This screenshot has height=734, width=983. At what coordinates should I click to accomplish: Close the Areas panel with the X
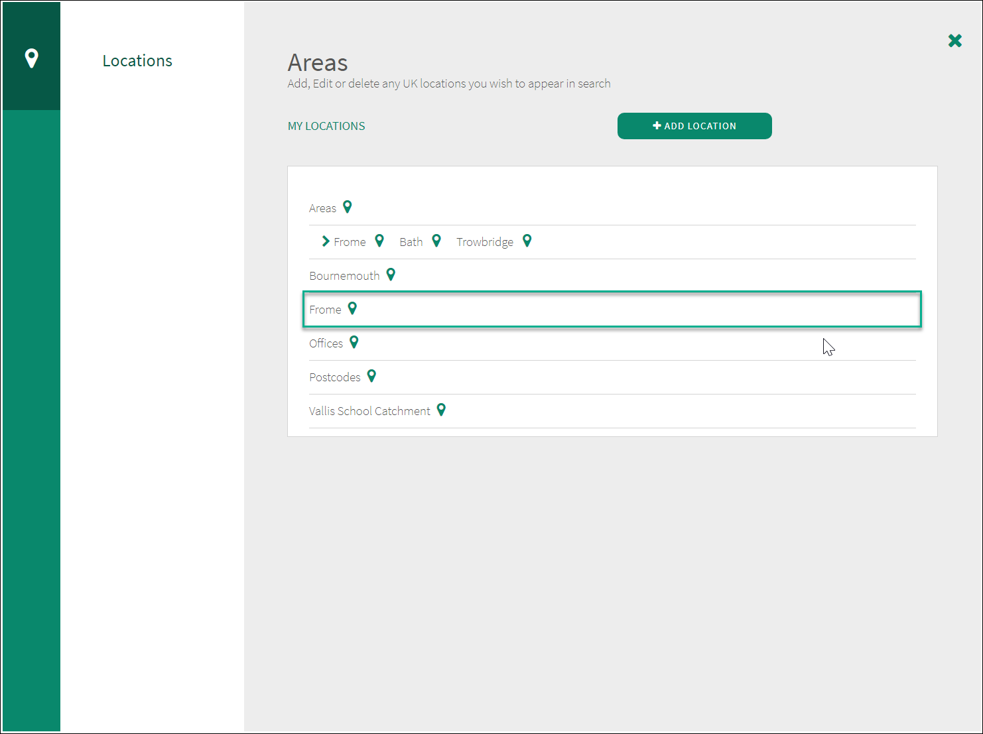click(x=955, y=40)
